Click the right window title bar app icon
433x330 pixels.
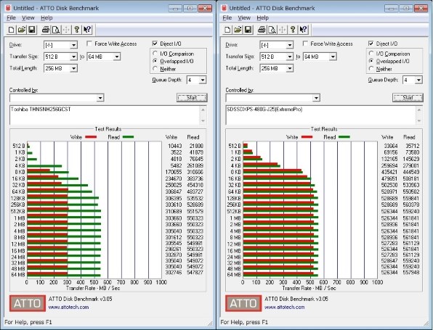[x=224, y=8]
